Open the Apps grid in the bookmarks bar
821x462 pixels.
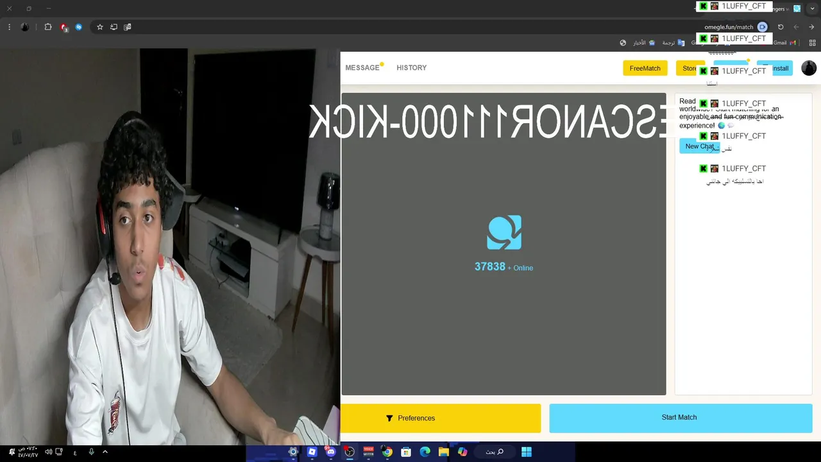813,43
